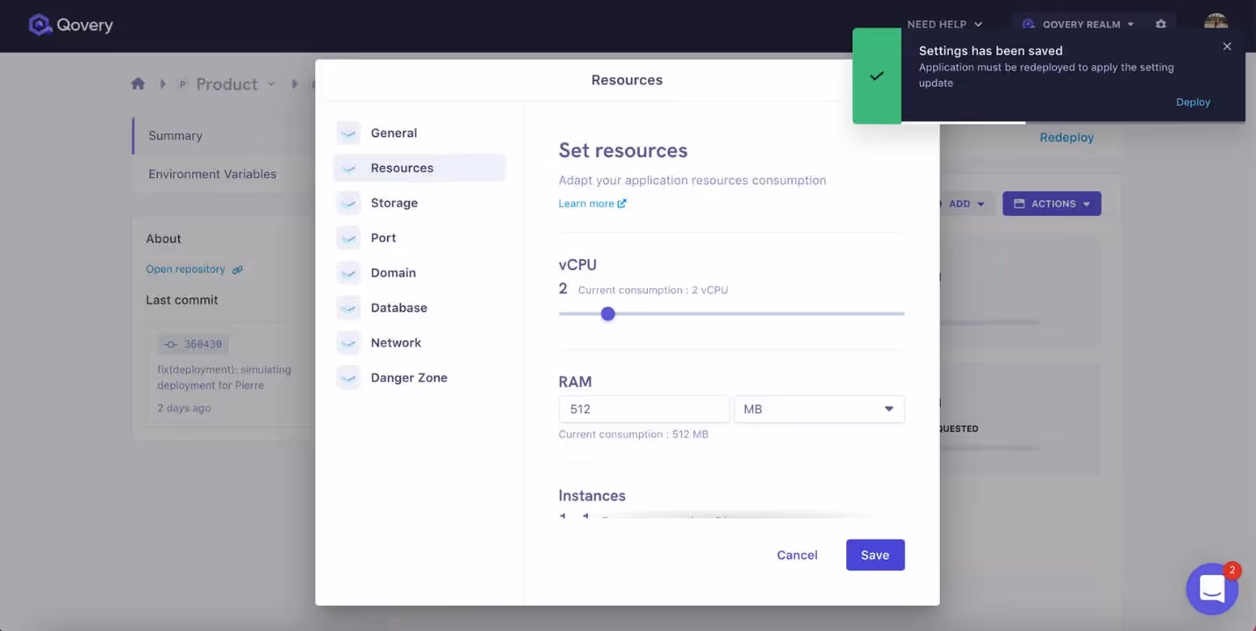This screenshot has width=1256, height=631.
Task: Click the RAM value input field
Action: pos(644,409)
